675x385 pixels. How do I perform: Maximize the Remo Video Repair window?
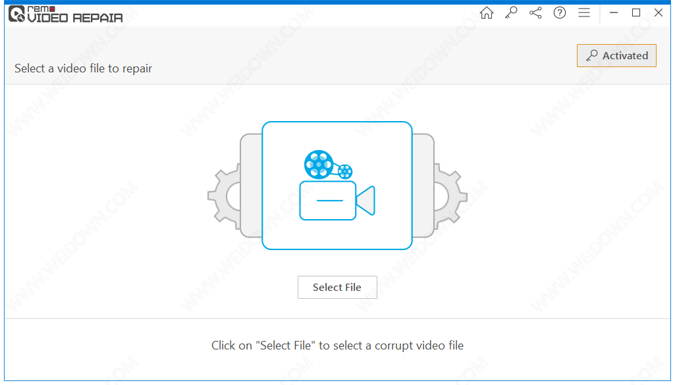coord(636,13)
